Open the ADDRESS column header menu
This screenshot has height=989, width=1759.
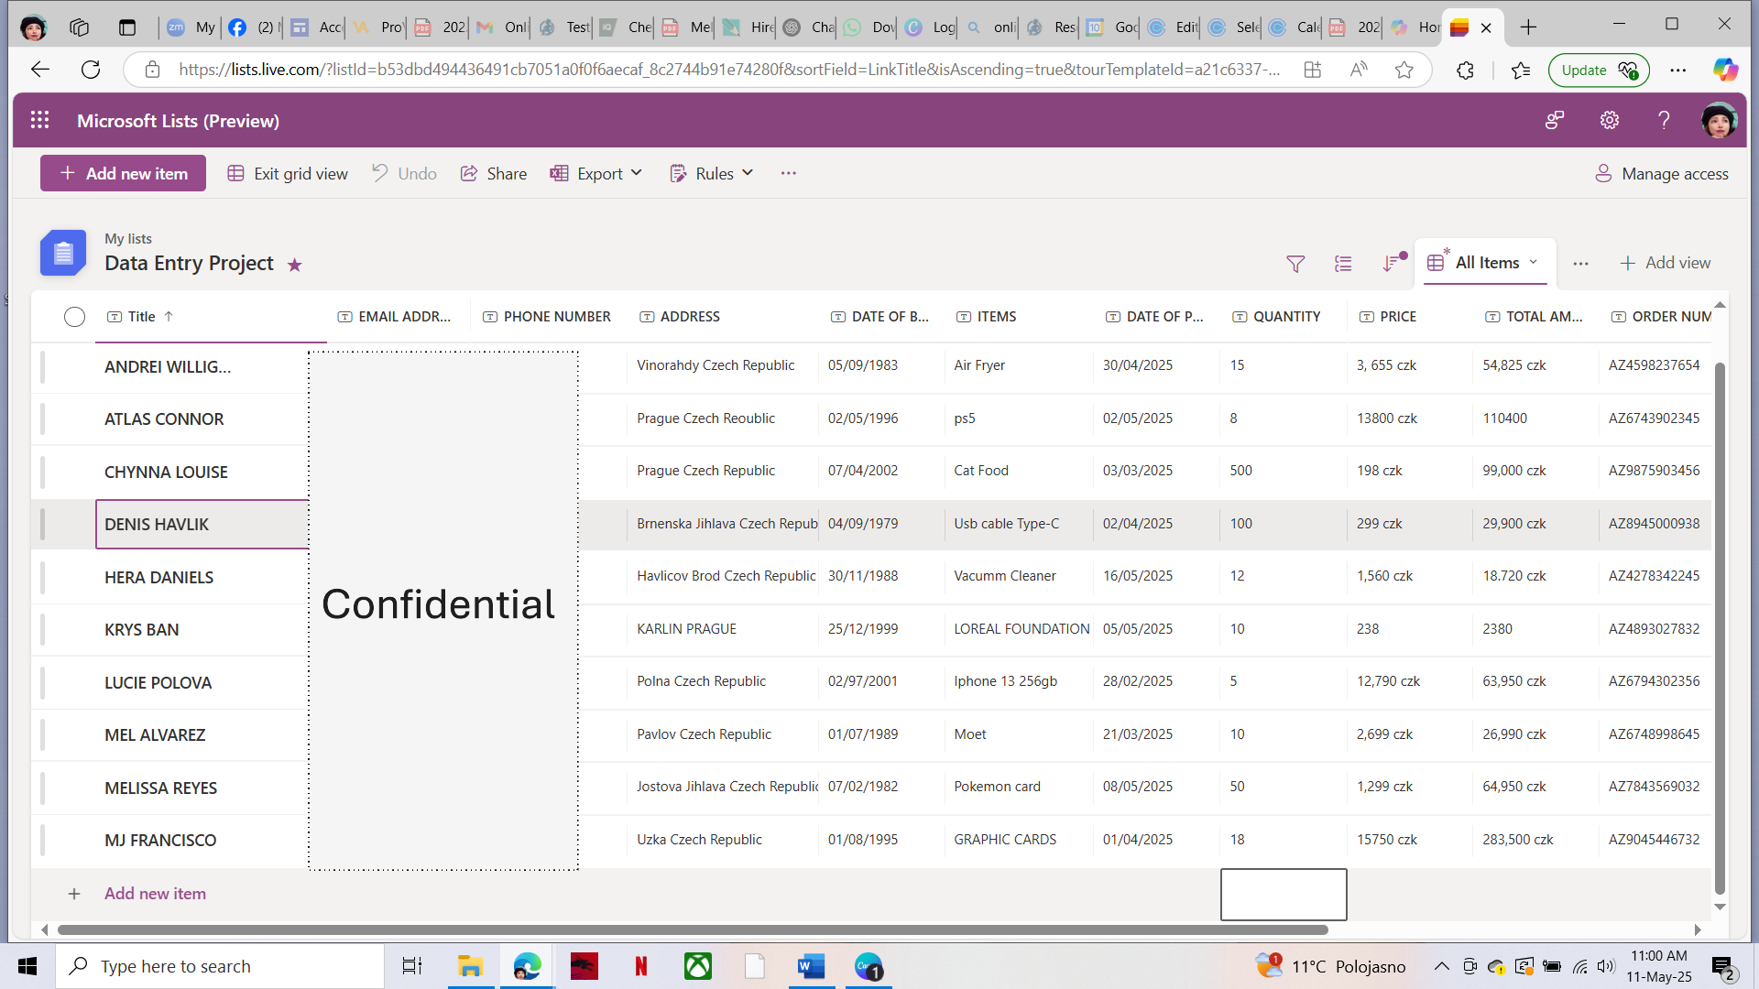(x=680, y=317)
